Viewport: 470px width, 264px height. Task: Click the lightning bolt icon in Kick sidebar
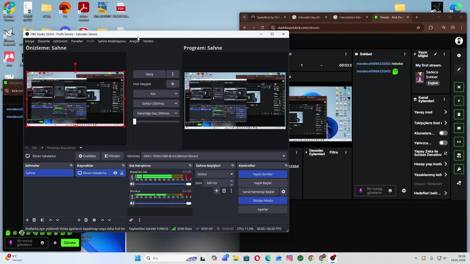459,101
